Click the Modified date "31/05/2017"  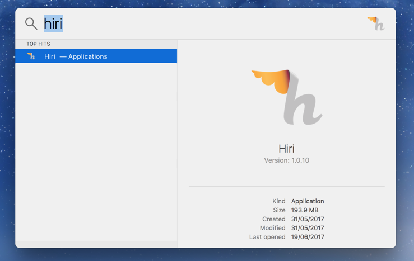tap(308, 228)
